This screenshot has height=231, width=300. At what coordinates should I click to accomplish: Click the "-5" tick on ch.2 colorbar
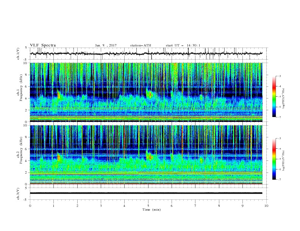[x=279, y=159]
